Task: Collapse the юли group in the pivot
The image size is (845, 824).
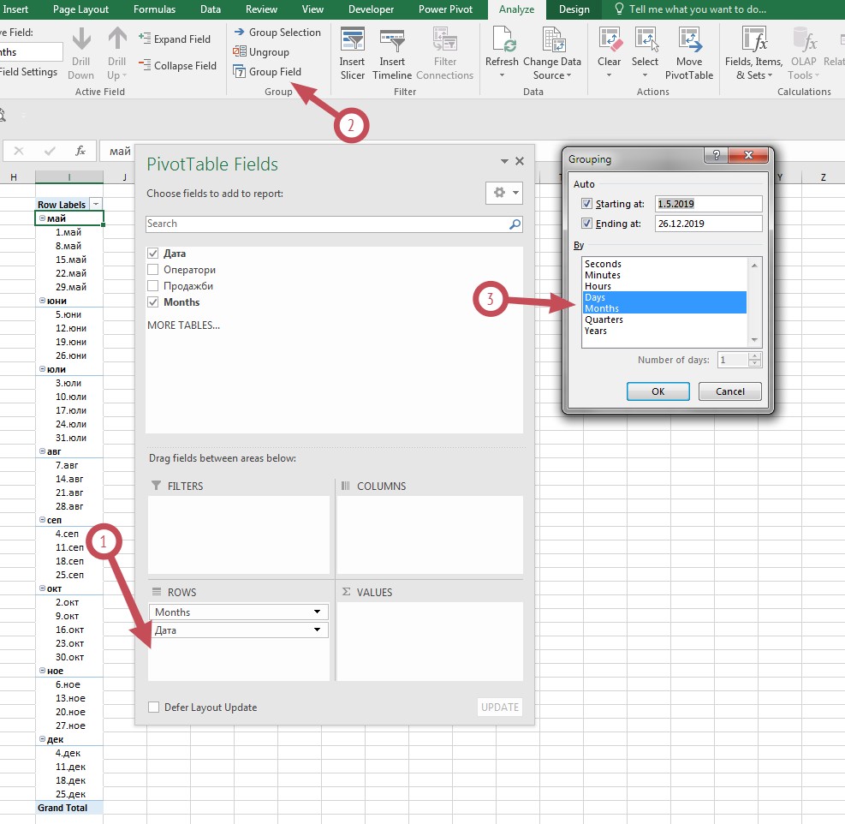Action: point(42,369)
